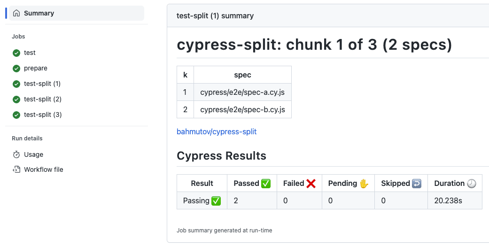The image size is (489, 246).
Task: Select the test job
Action: coord(30,53)
